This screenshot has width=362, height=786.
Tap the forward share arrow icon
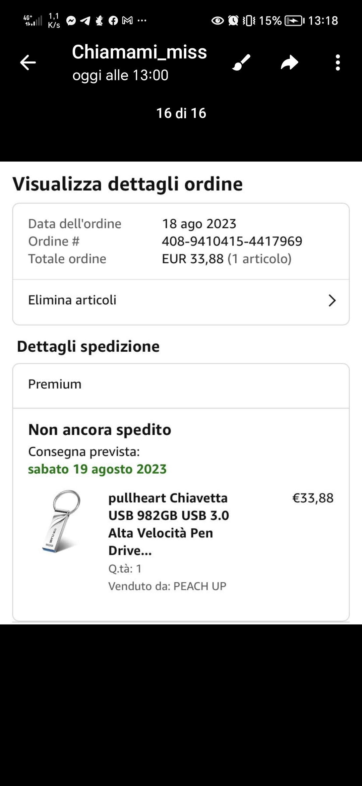pos(290,62)
